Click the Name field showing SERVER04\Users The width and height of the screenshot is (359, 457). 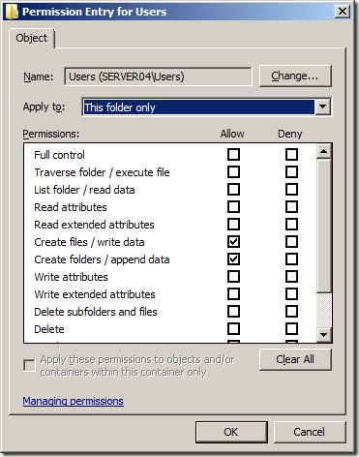click(x=158, y=76)
